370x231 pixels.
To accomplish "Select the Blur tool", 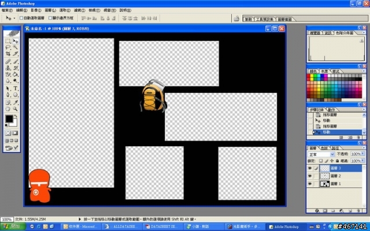I will click(x=8, y=81).
